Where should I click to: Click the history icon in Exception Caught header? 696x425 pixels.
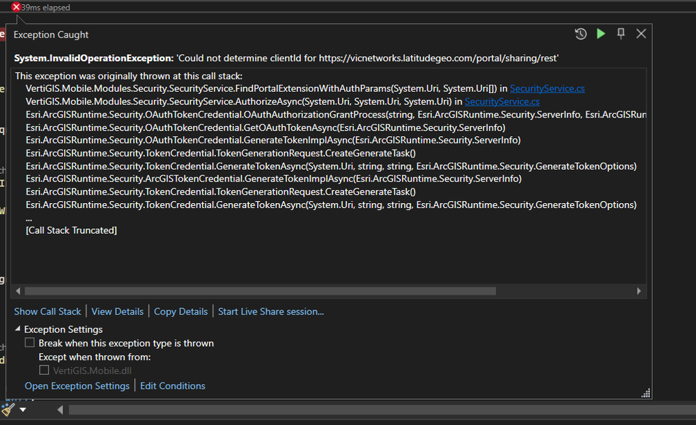pyautogui.click(x=580, y=34)
